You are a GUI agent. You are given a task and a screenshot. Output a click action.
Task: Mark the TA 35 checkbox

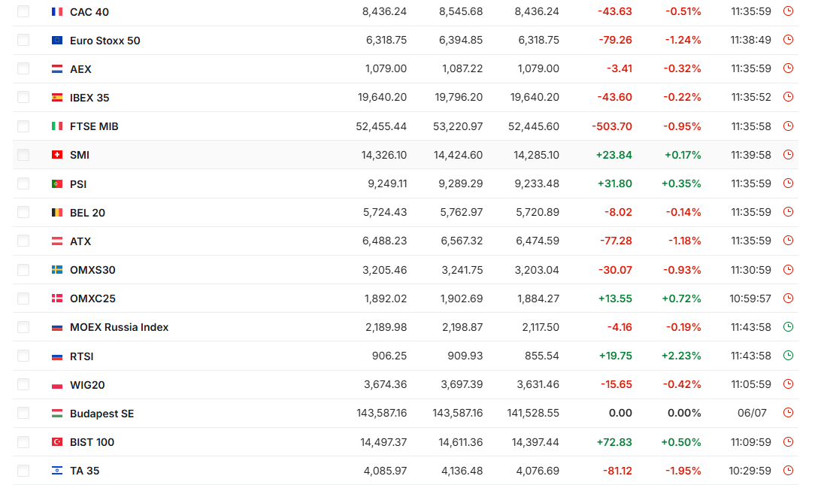[x=23, y=471]
